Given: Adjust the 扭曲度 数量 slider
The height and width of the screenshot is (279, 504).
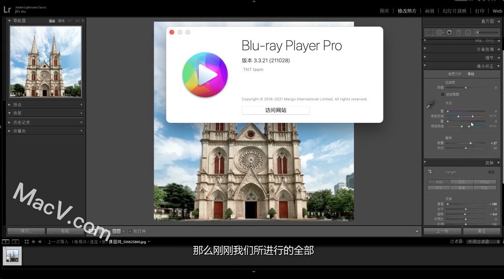Looking at the screenshot, I should click(x=466, y=88).
